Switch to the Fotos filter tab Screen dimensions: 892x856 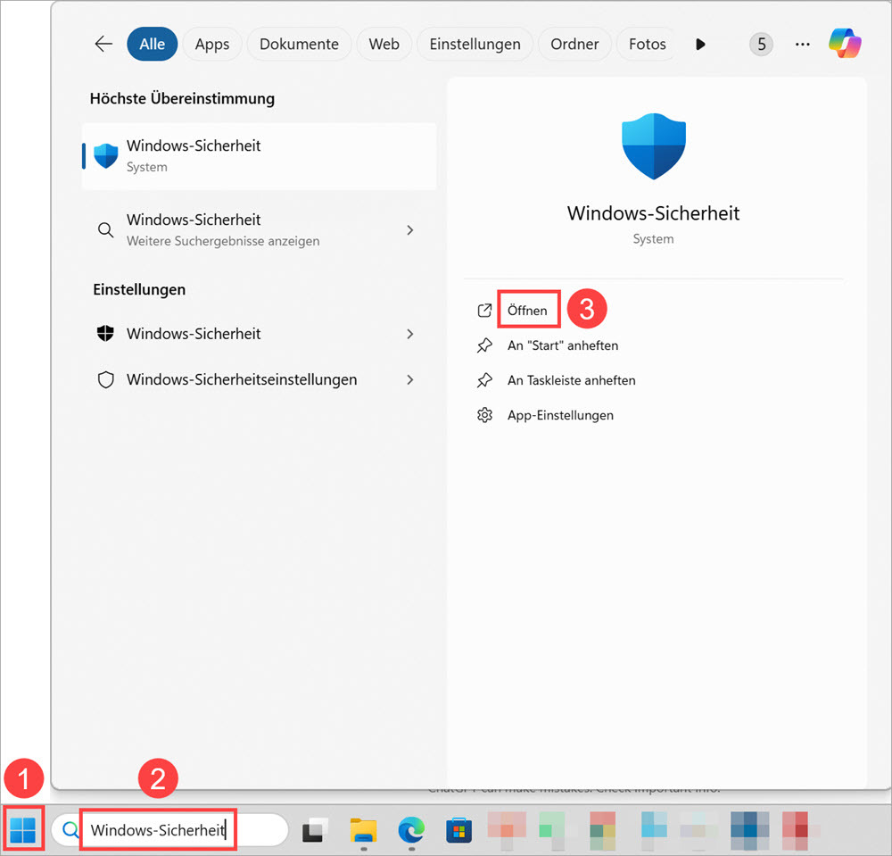click(647, 44)
